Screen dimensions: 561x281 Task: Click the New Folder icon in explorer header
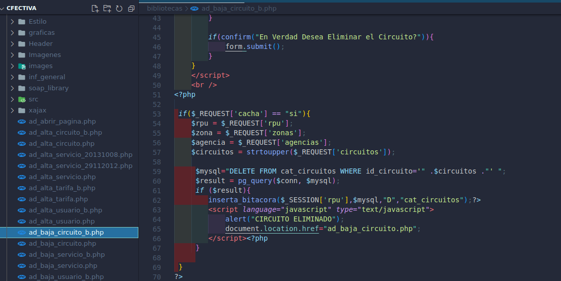coord(107,8)
